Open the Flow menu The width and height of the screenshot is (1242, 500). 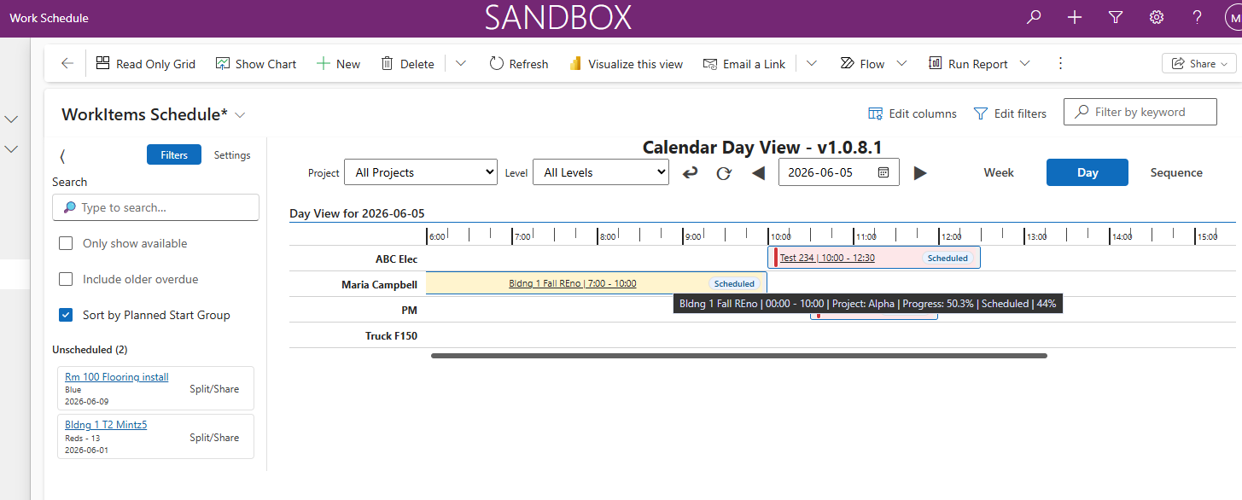(862, 63)
